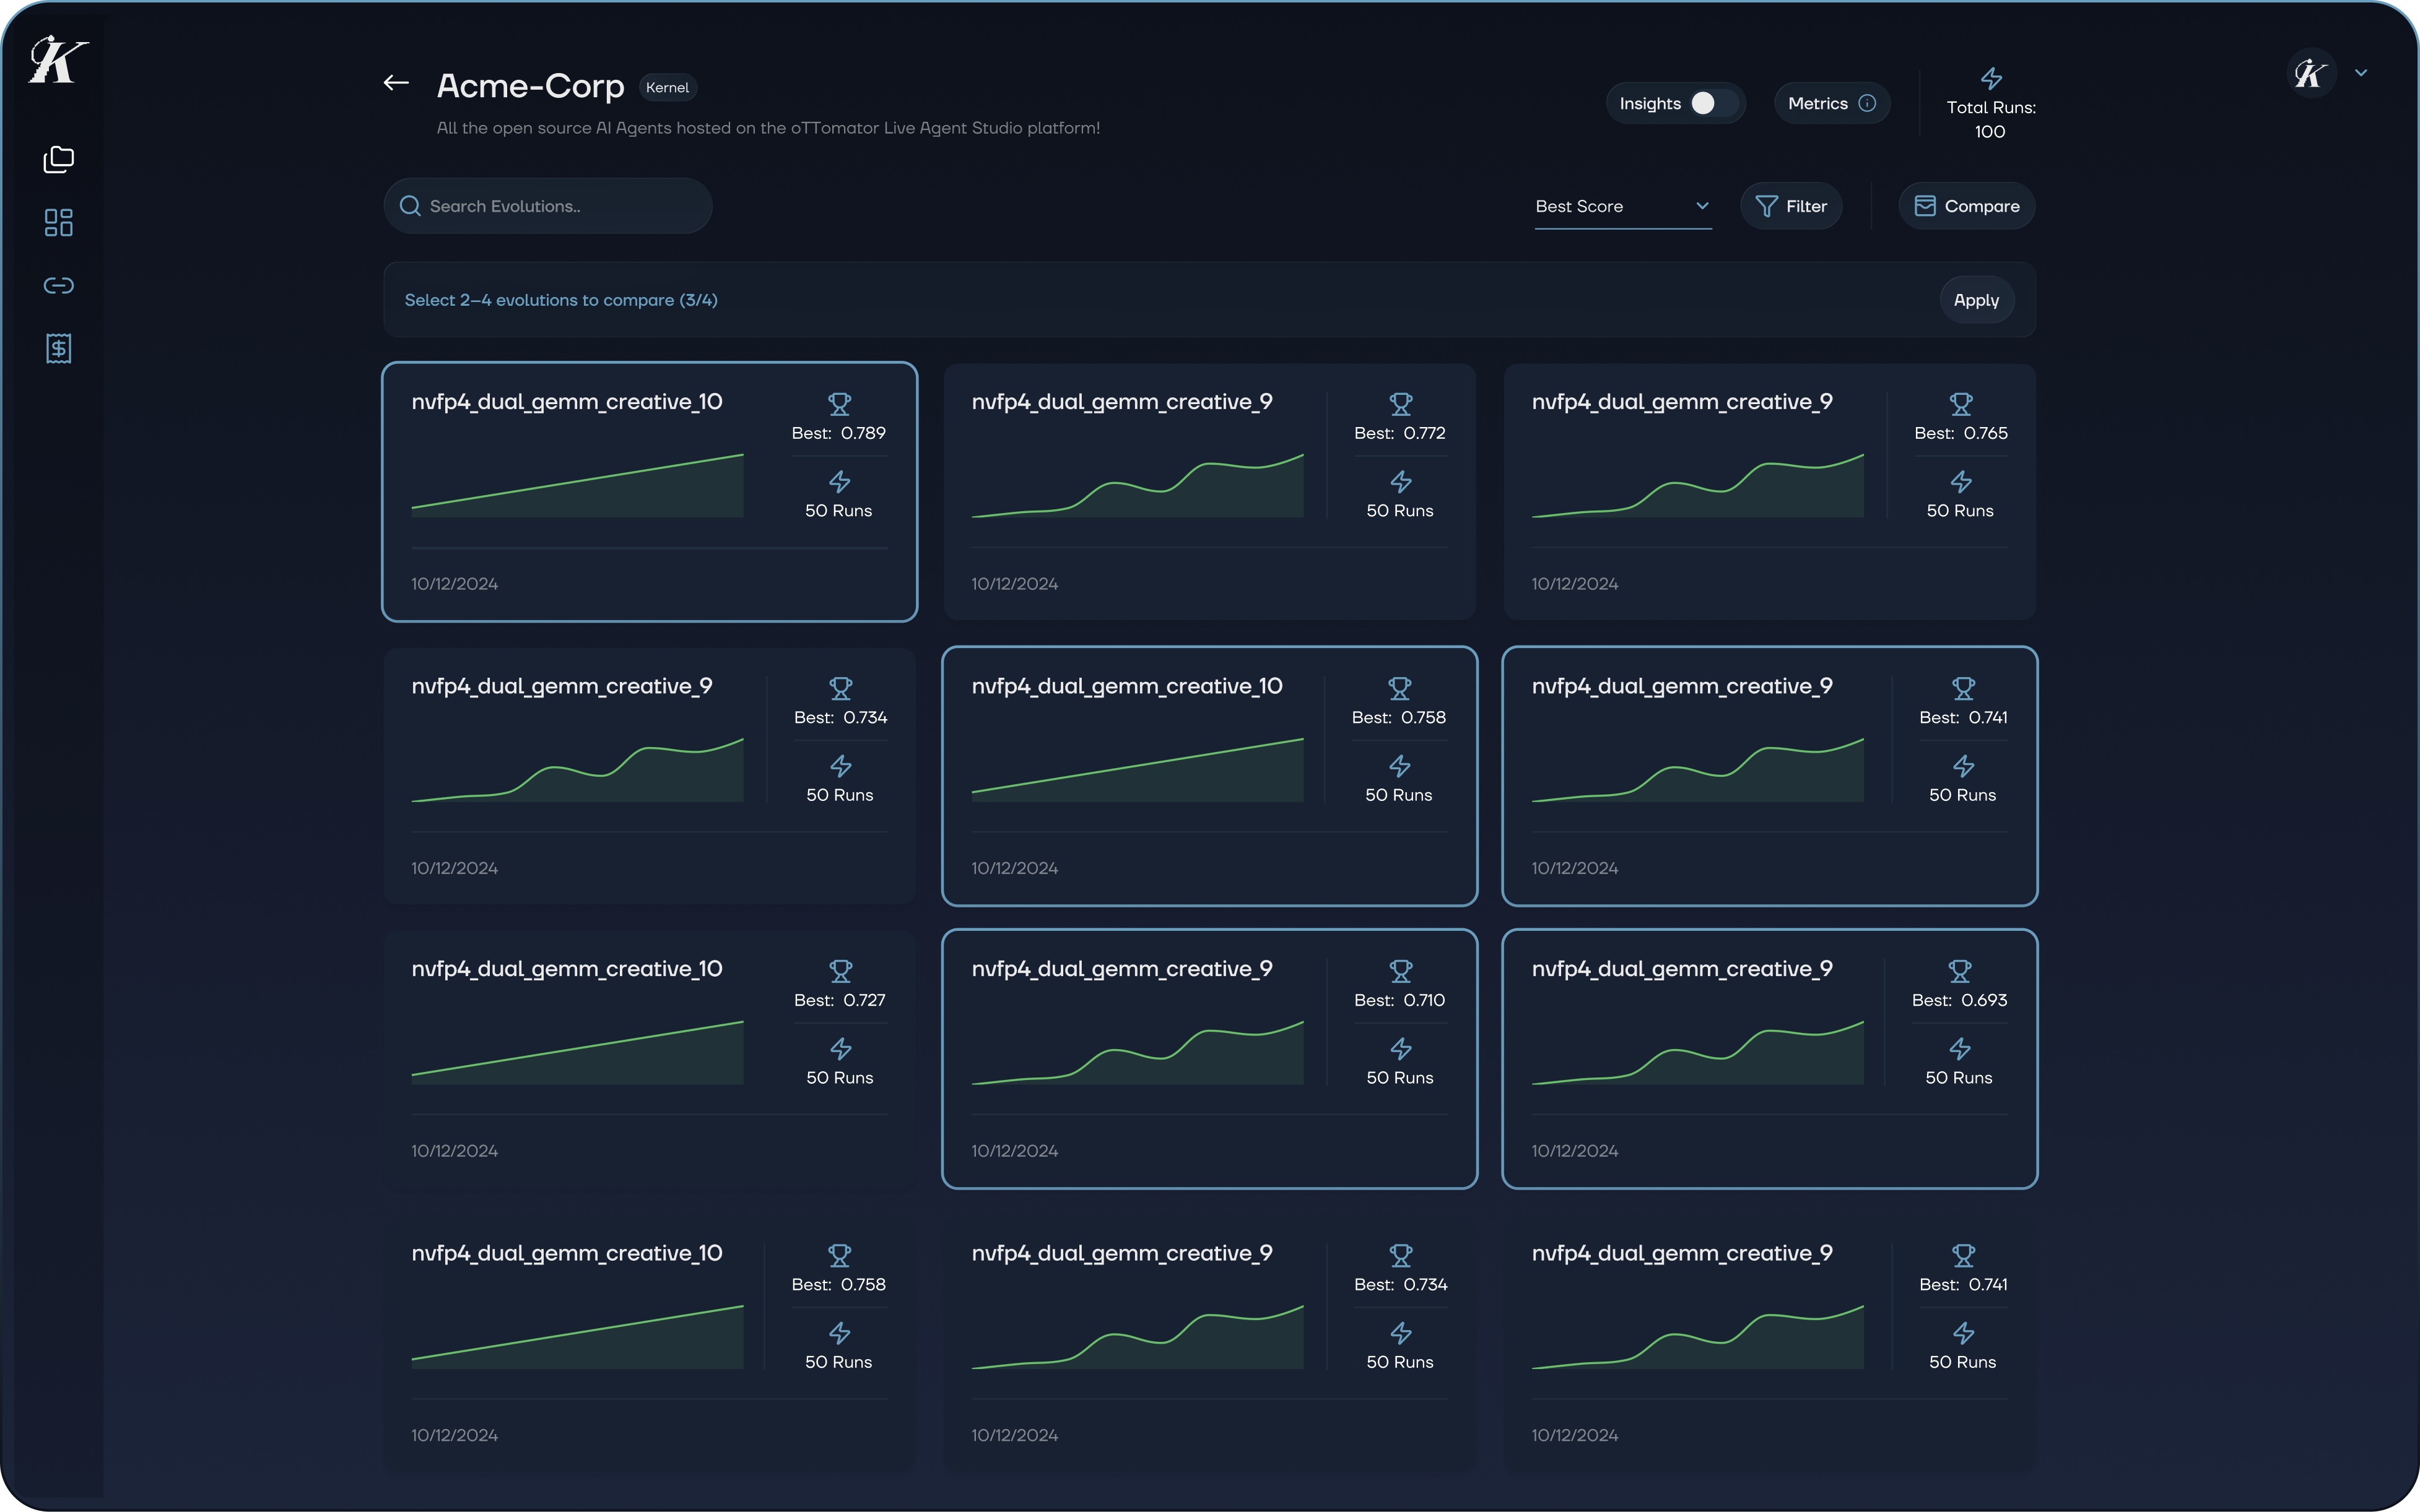Screen dimensions: 2420x1512
Task: Click the Compare button
Action: pyautogui.click(x=1966, y=206)
